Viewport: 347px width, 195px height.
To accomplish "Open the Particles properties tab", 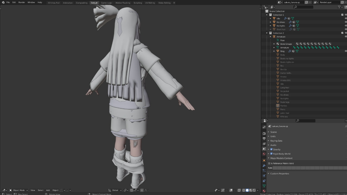I will 264,171.
